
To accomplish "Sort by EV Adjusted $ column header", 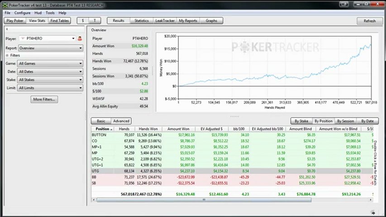I will (211, 129).
